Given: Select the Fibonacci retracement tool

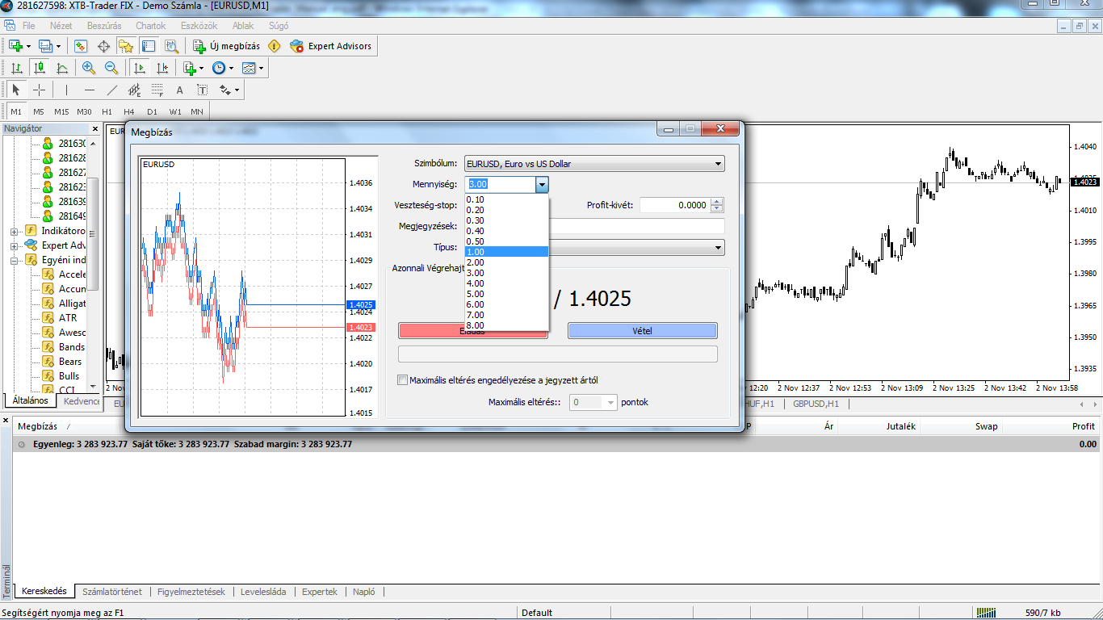Looking at the screenshot, I should coord(157,90).
